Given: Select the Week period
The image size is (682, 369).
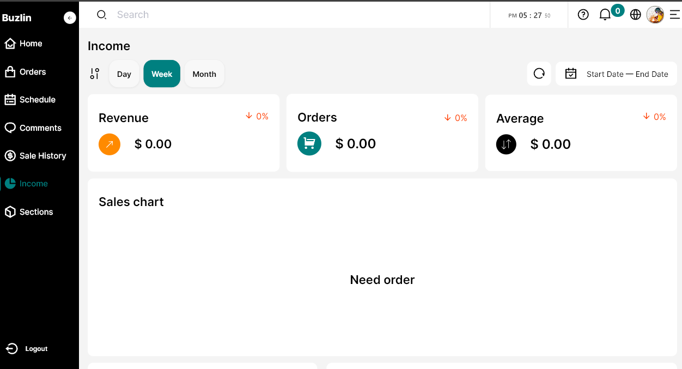Looking at the screenshot, I should 162,74.
